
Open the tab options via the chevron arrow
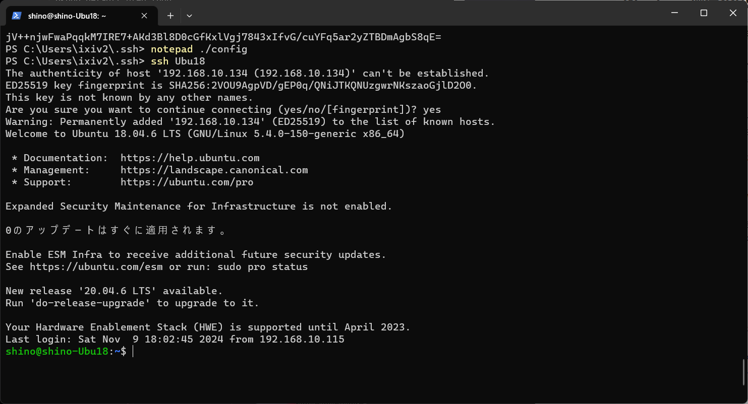pos(189,16)
